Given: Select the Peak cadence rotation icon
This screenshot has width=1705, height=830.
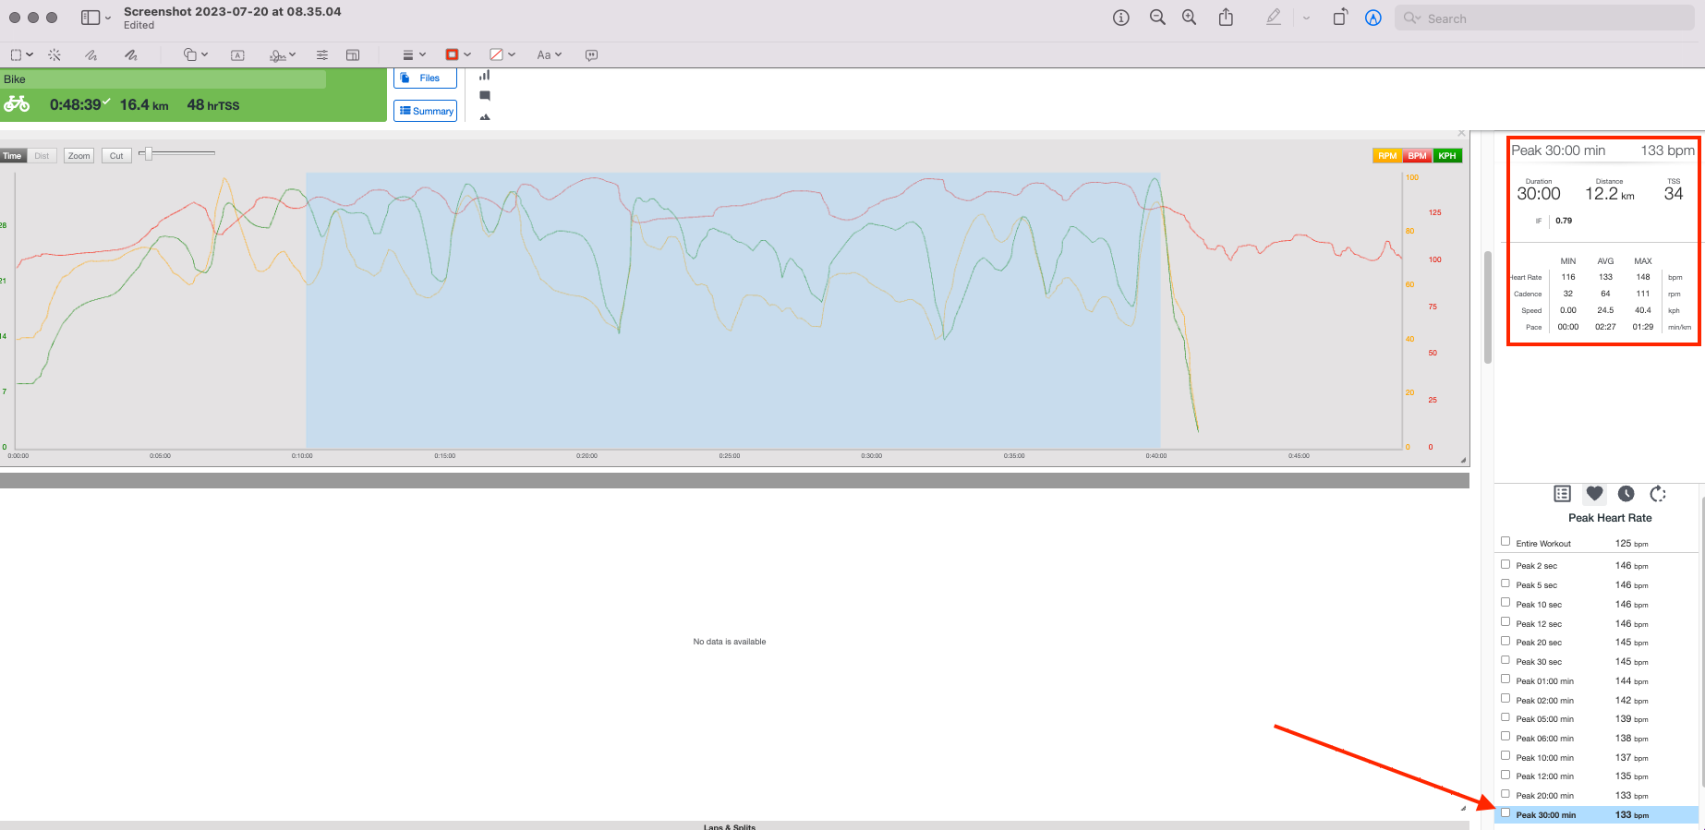Looking at the screenshot, I should pyautogui.click(x=1658, y=494).
